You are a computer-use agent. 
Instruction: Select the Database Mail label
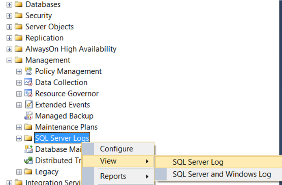click(58, 149)
